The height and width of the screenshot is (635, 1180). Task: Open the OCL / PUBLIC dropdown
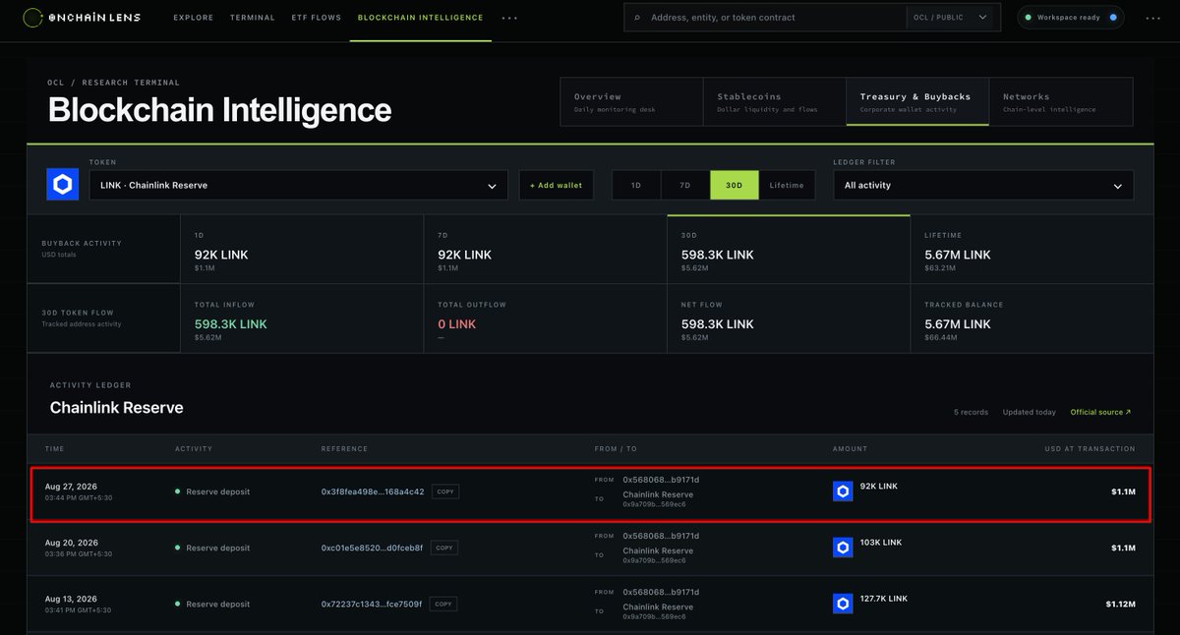pyautogui.click(x=949, y=18)
